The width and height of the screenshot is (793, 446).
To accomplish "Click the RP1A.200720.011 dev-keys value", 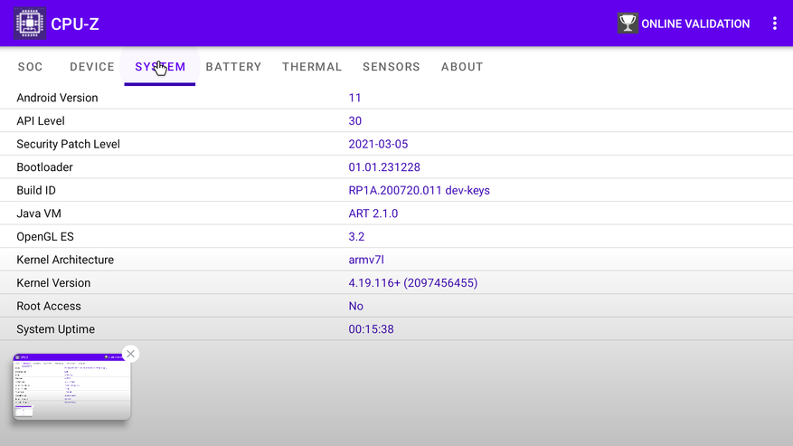I will tap(420, 190).
